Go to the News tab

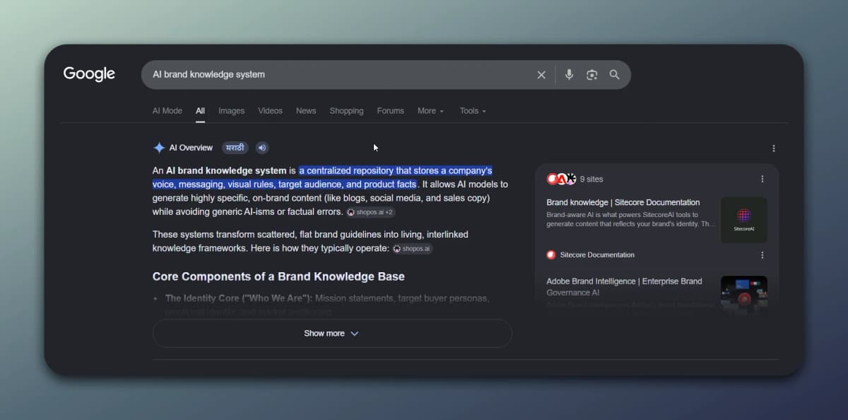click(x=306, y=111)
